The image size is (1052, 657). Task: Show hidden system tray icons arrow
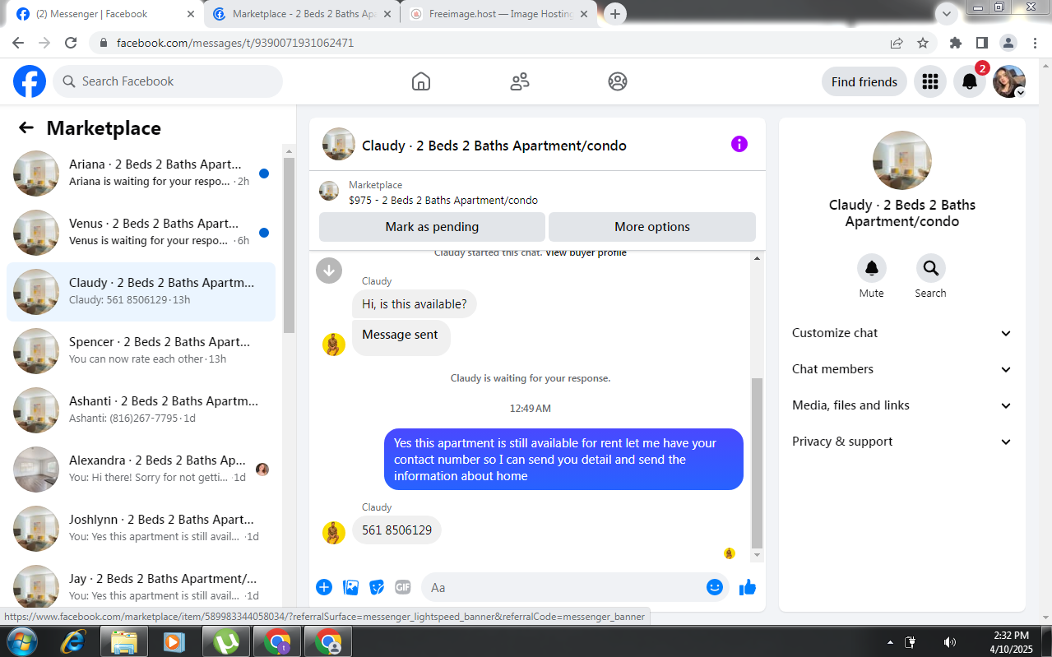890,641
